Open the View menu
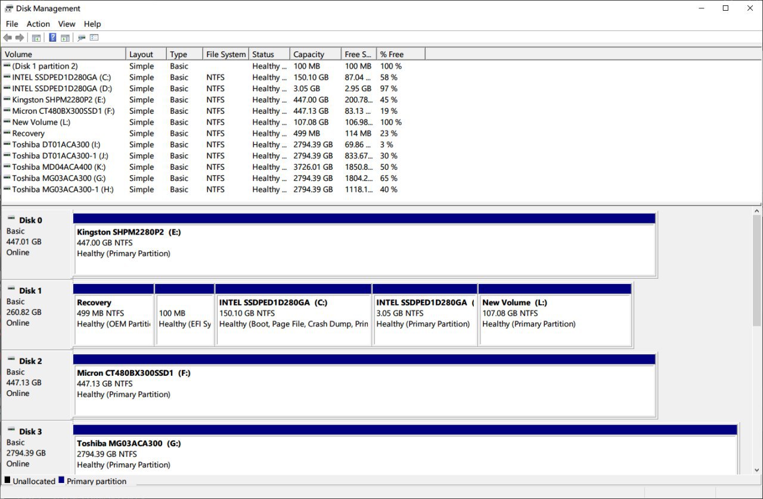The width and height of the screenshot is (763, 499). tap(67, 24)
